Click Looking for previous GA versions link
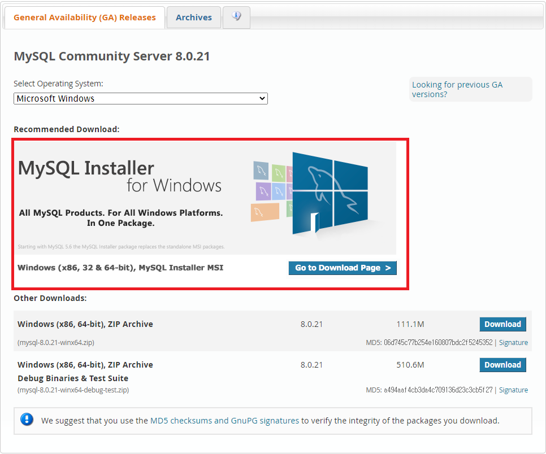The width and height of the screenshot is (546, 454). [457, 89]
